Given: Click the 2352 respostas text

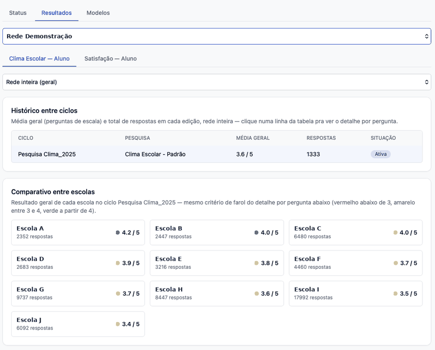Looking at the screenshot, I should [x=35, y=236].
